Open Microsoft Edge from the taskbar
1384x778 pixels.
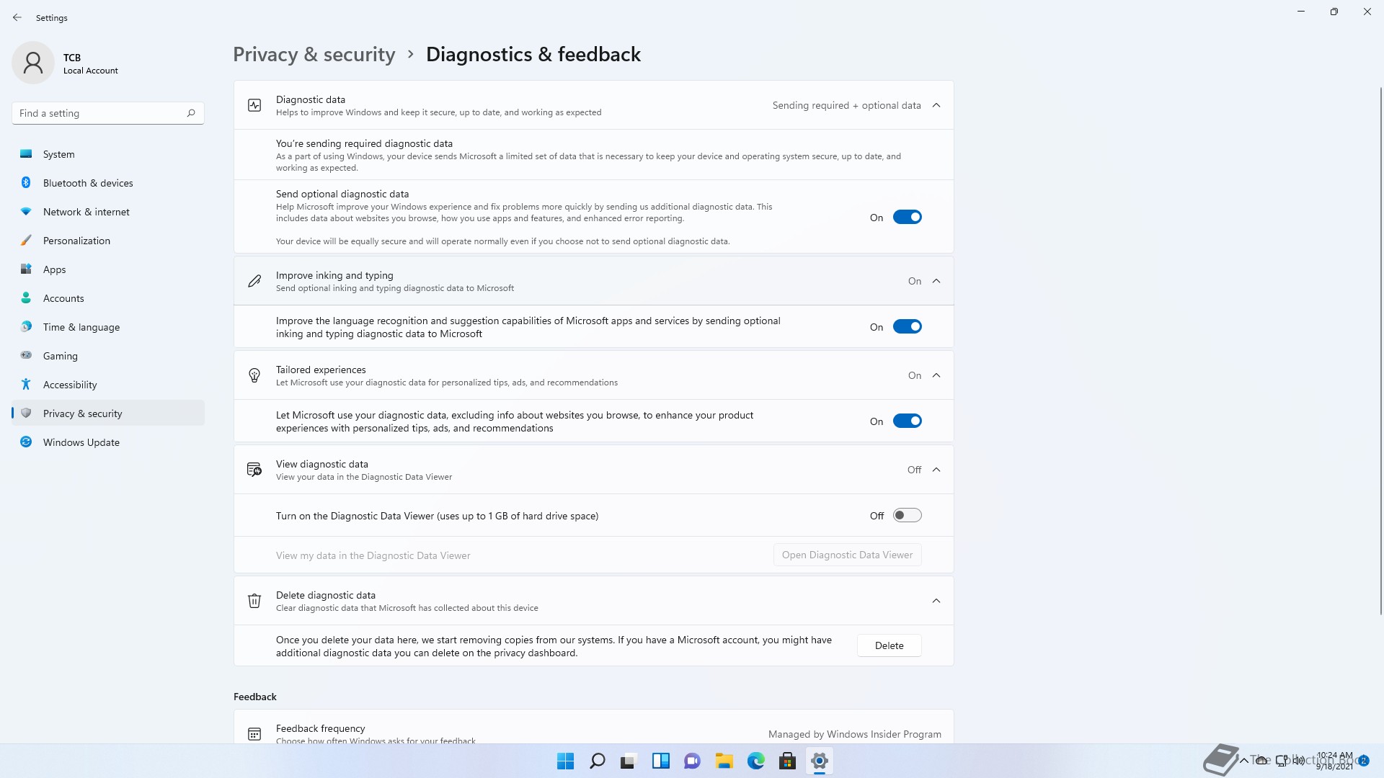click(x=755, y=761)
